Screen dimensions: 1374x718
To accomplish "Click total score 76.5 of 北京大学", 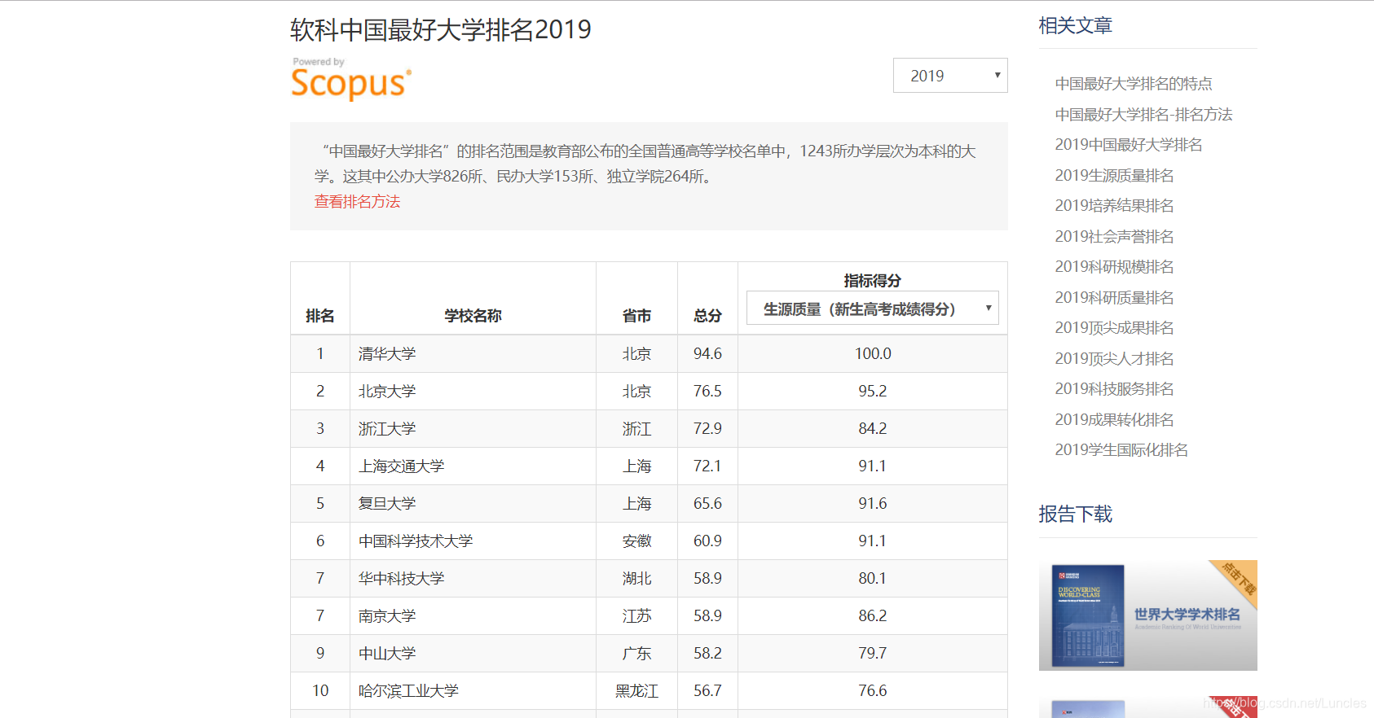I will [707, 392].
